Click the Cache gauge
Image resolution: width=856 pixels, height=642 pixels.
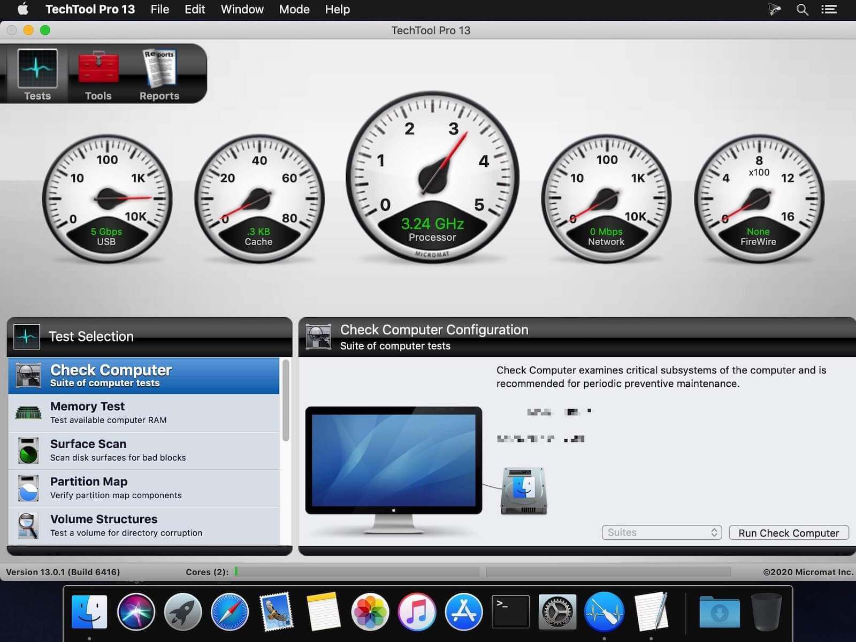coord(259,199)
